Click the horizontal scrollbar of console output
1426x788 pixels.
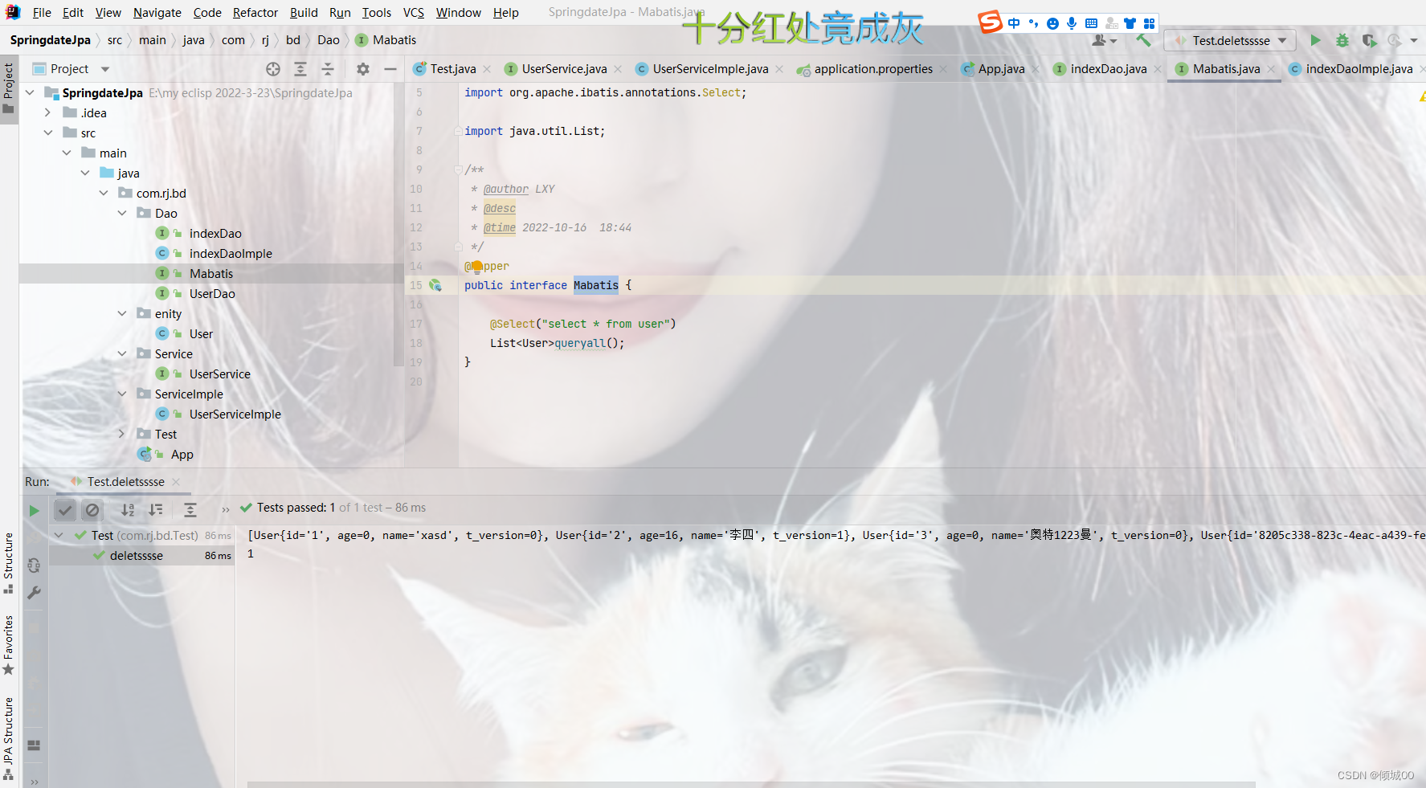coord(751,784)
